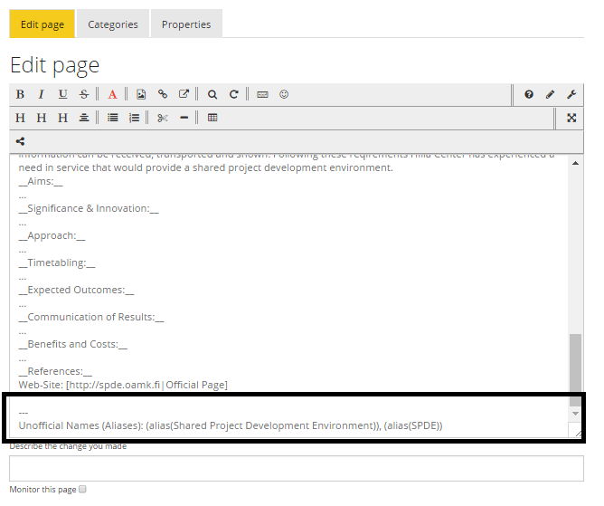The image size is (604, 506).
Task: Click on '__Expected Outcomes:__' line
Action: (x=76, y=290)
